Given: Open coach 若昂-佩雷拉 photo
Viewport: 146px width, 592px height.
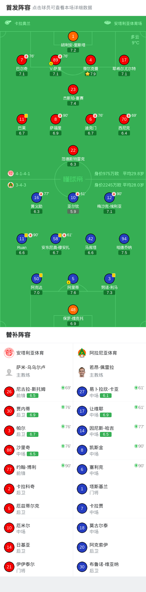Looking at the screenshot, I should [x=82, y=372].
